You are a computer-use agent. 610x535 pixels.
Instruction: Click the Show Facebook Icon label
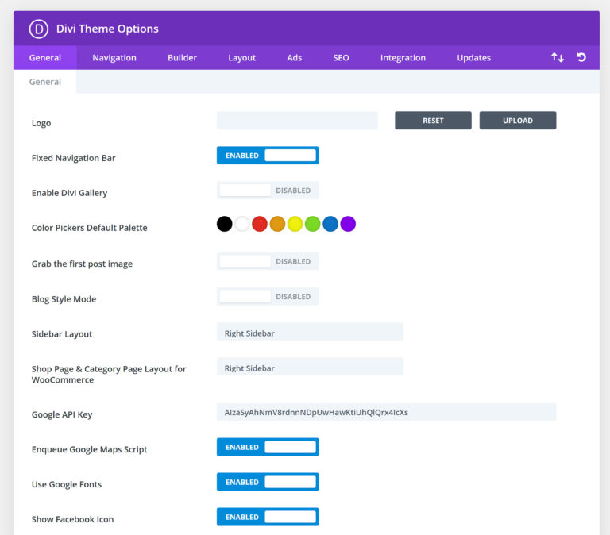[x=73, y=519]
